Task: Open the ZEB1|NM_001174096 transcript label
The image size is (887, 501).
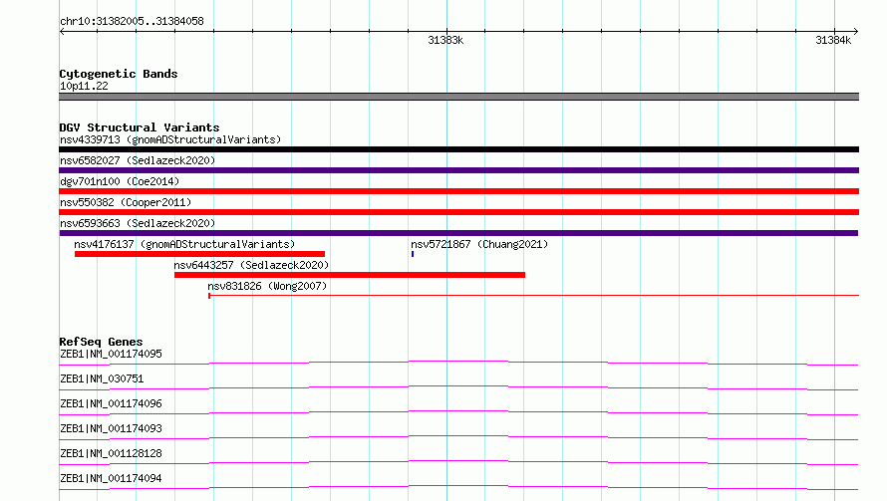Action: pyautogui.click(x=111, y=403)
